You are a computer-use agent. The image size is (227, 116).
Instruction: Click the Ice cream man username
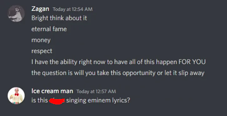pos(52,91)
